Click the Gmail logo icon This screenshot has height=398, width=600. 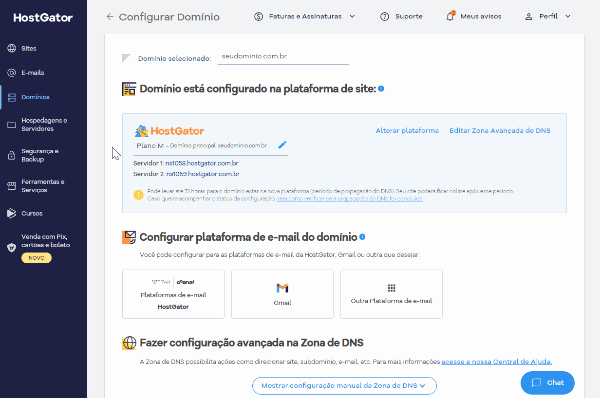click(282, 288)
